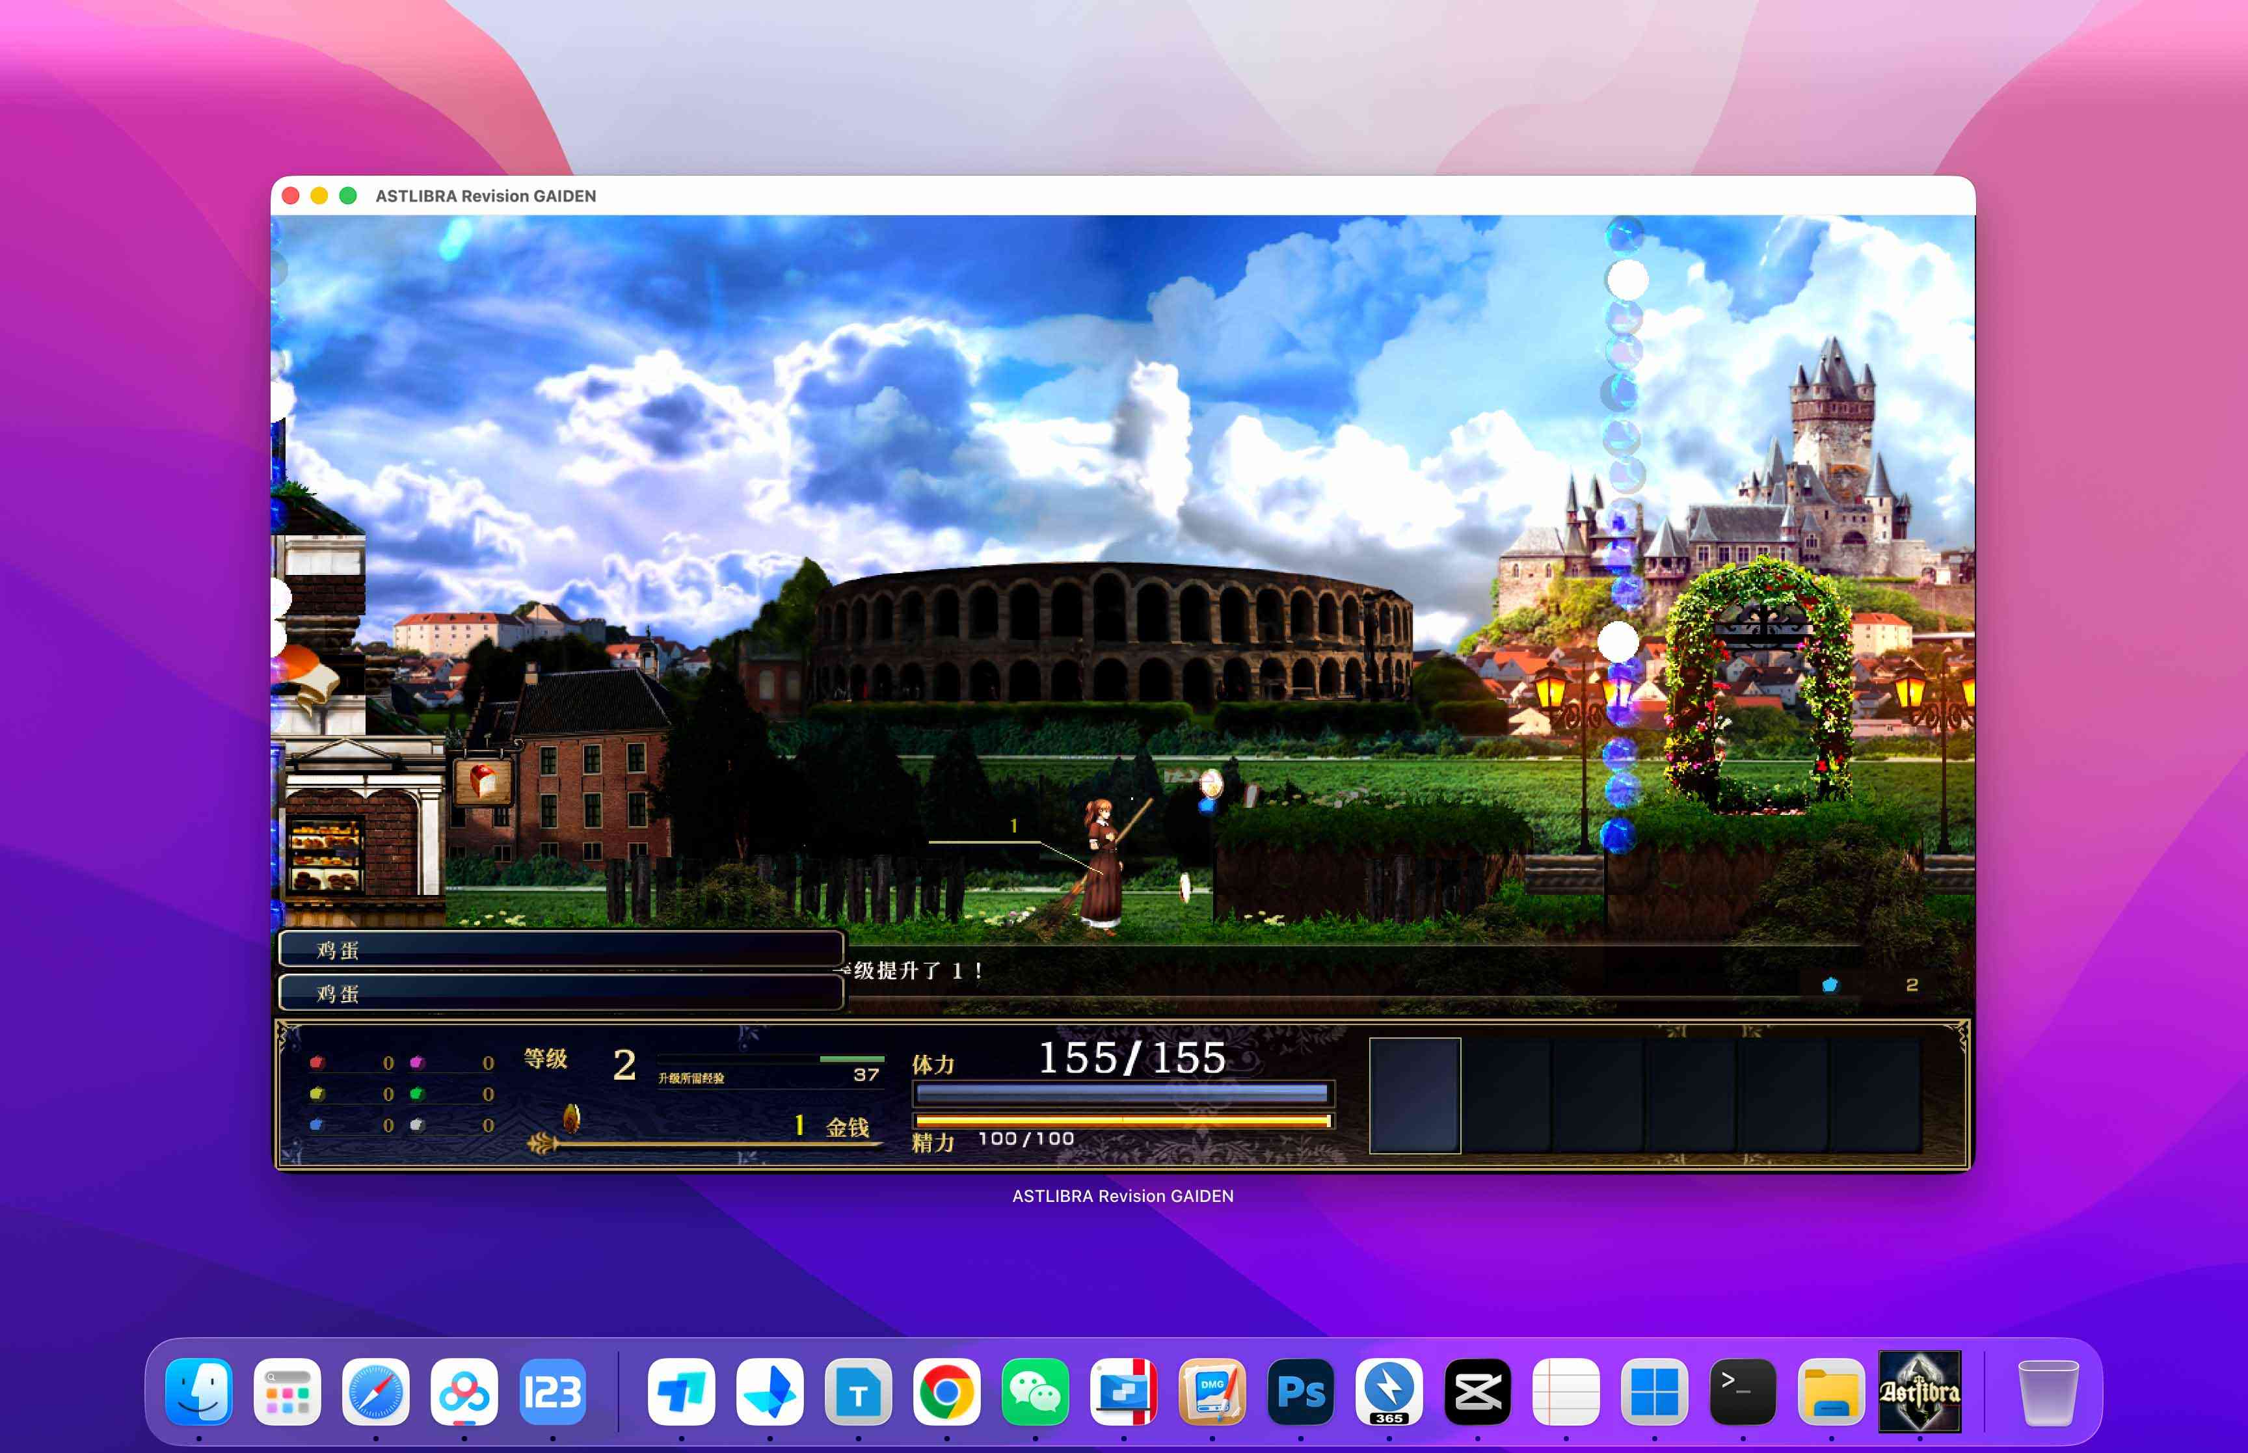Image resolution: width=2248 pixels, height=1453 pixels.
Task: Open Google Chrome from the Dock
Action: (946, 1392)
